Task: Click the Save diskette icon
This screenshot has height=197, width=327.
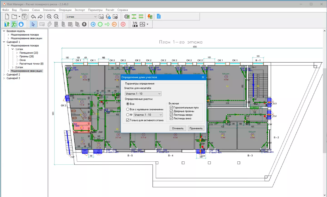Action: click(x=24, y=17)
